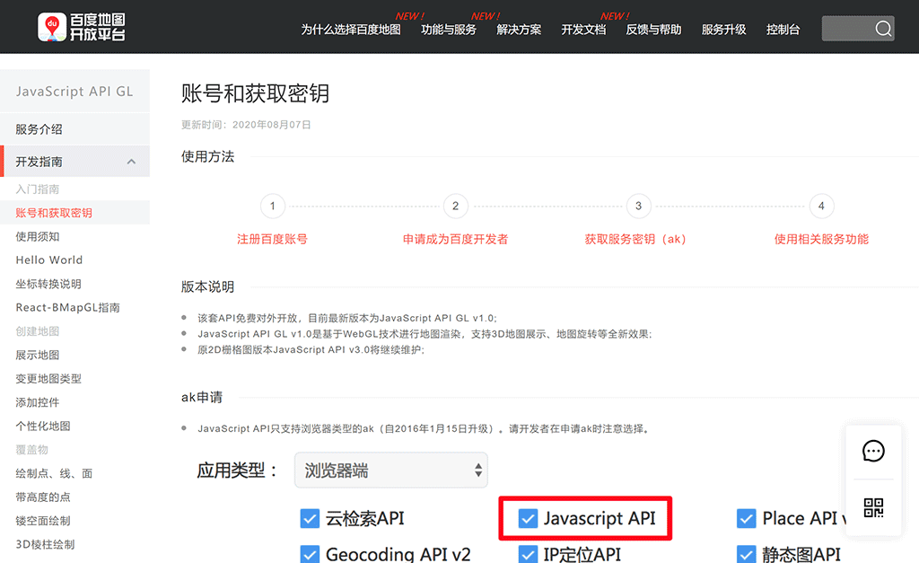Viewport: 919px width, 563px height.
Task: Uncheck the 静态图API checkbox
Action: tap(746, 554)
